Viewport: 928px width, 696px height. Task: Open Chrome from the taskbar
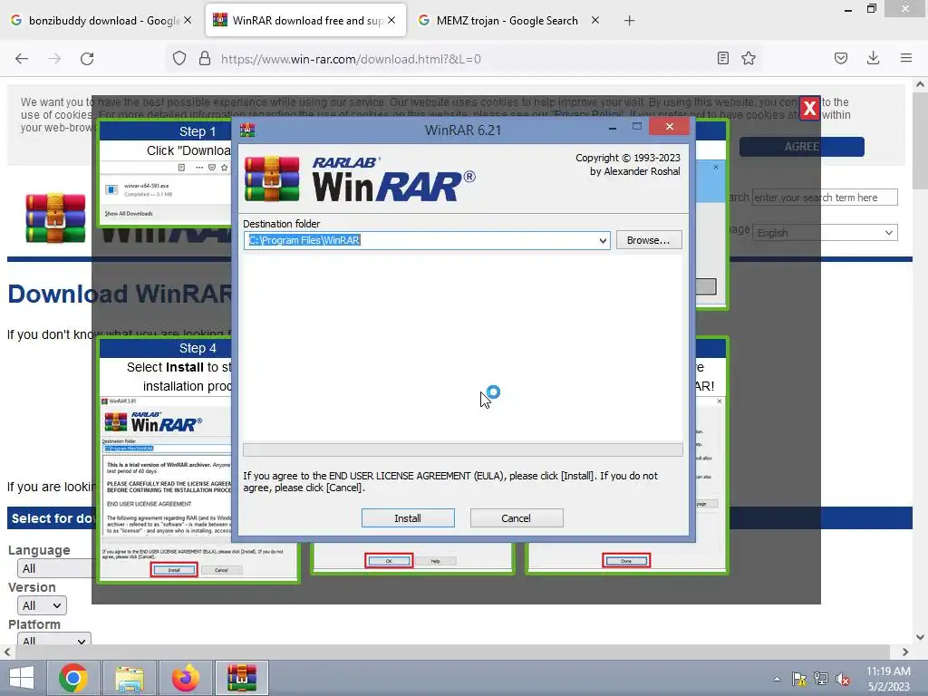73,678
